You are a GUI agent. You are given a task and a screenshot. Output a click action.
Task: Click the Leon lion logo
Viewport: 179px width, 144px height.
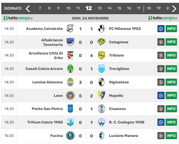click(x=70, y=95)
